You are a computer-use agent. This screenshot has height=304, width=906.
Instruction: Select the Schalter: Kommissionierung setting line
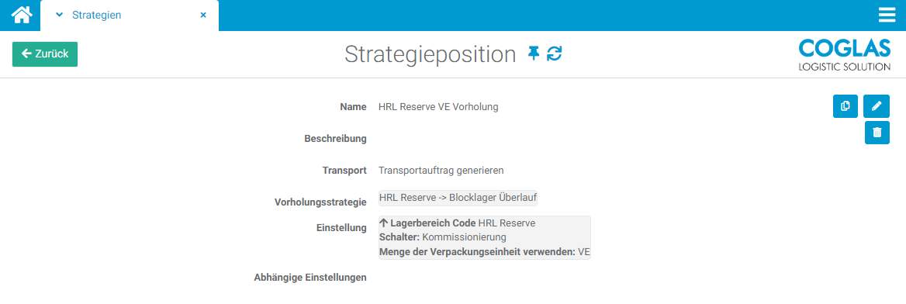tap(443, 237)
